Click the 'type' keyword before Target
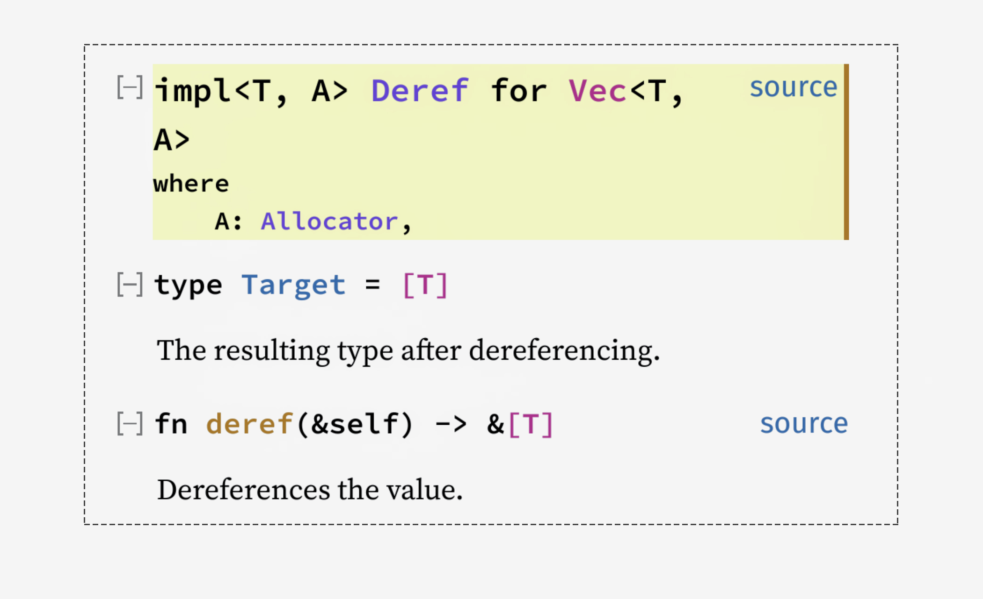This screenshot has height=599, width=983. coord(188,285)
